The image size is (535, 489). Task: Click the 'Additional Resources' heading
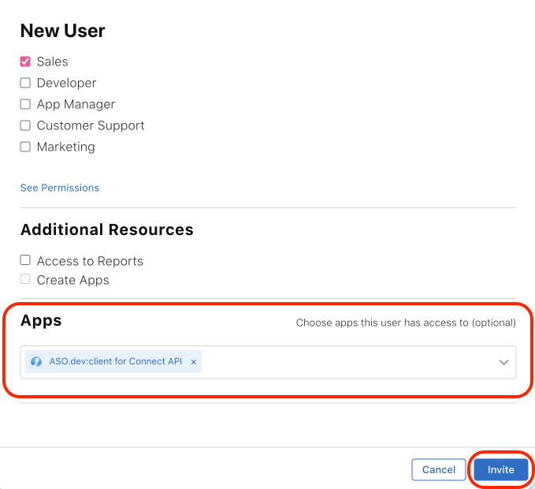(107, 230)
